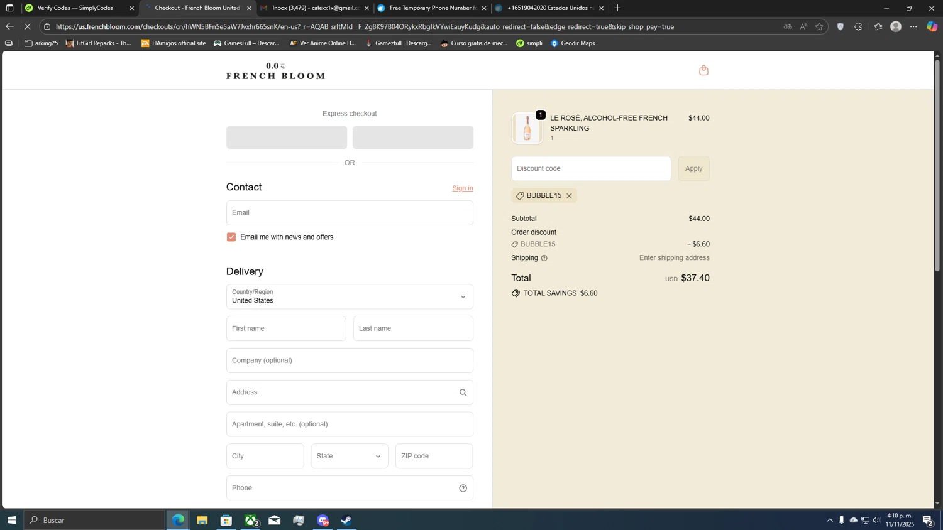Focus the Discount code field
Image resolution: width=943 pixels, height=530 pixels.
[x=591, y=168]
